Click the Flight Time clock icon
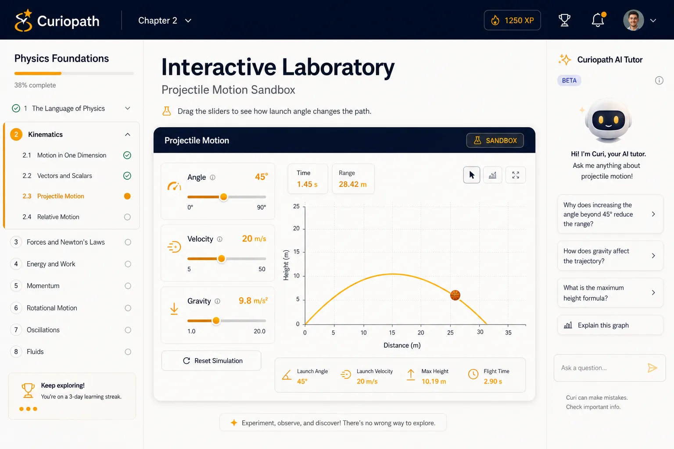Viewport: 674px width, 449px height. (473, 374)
